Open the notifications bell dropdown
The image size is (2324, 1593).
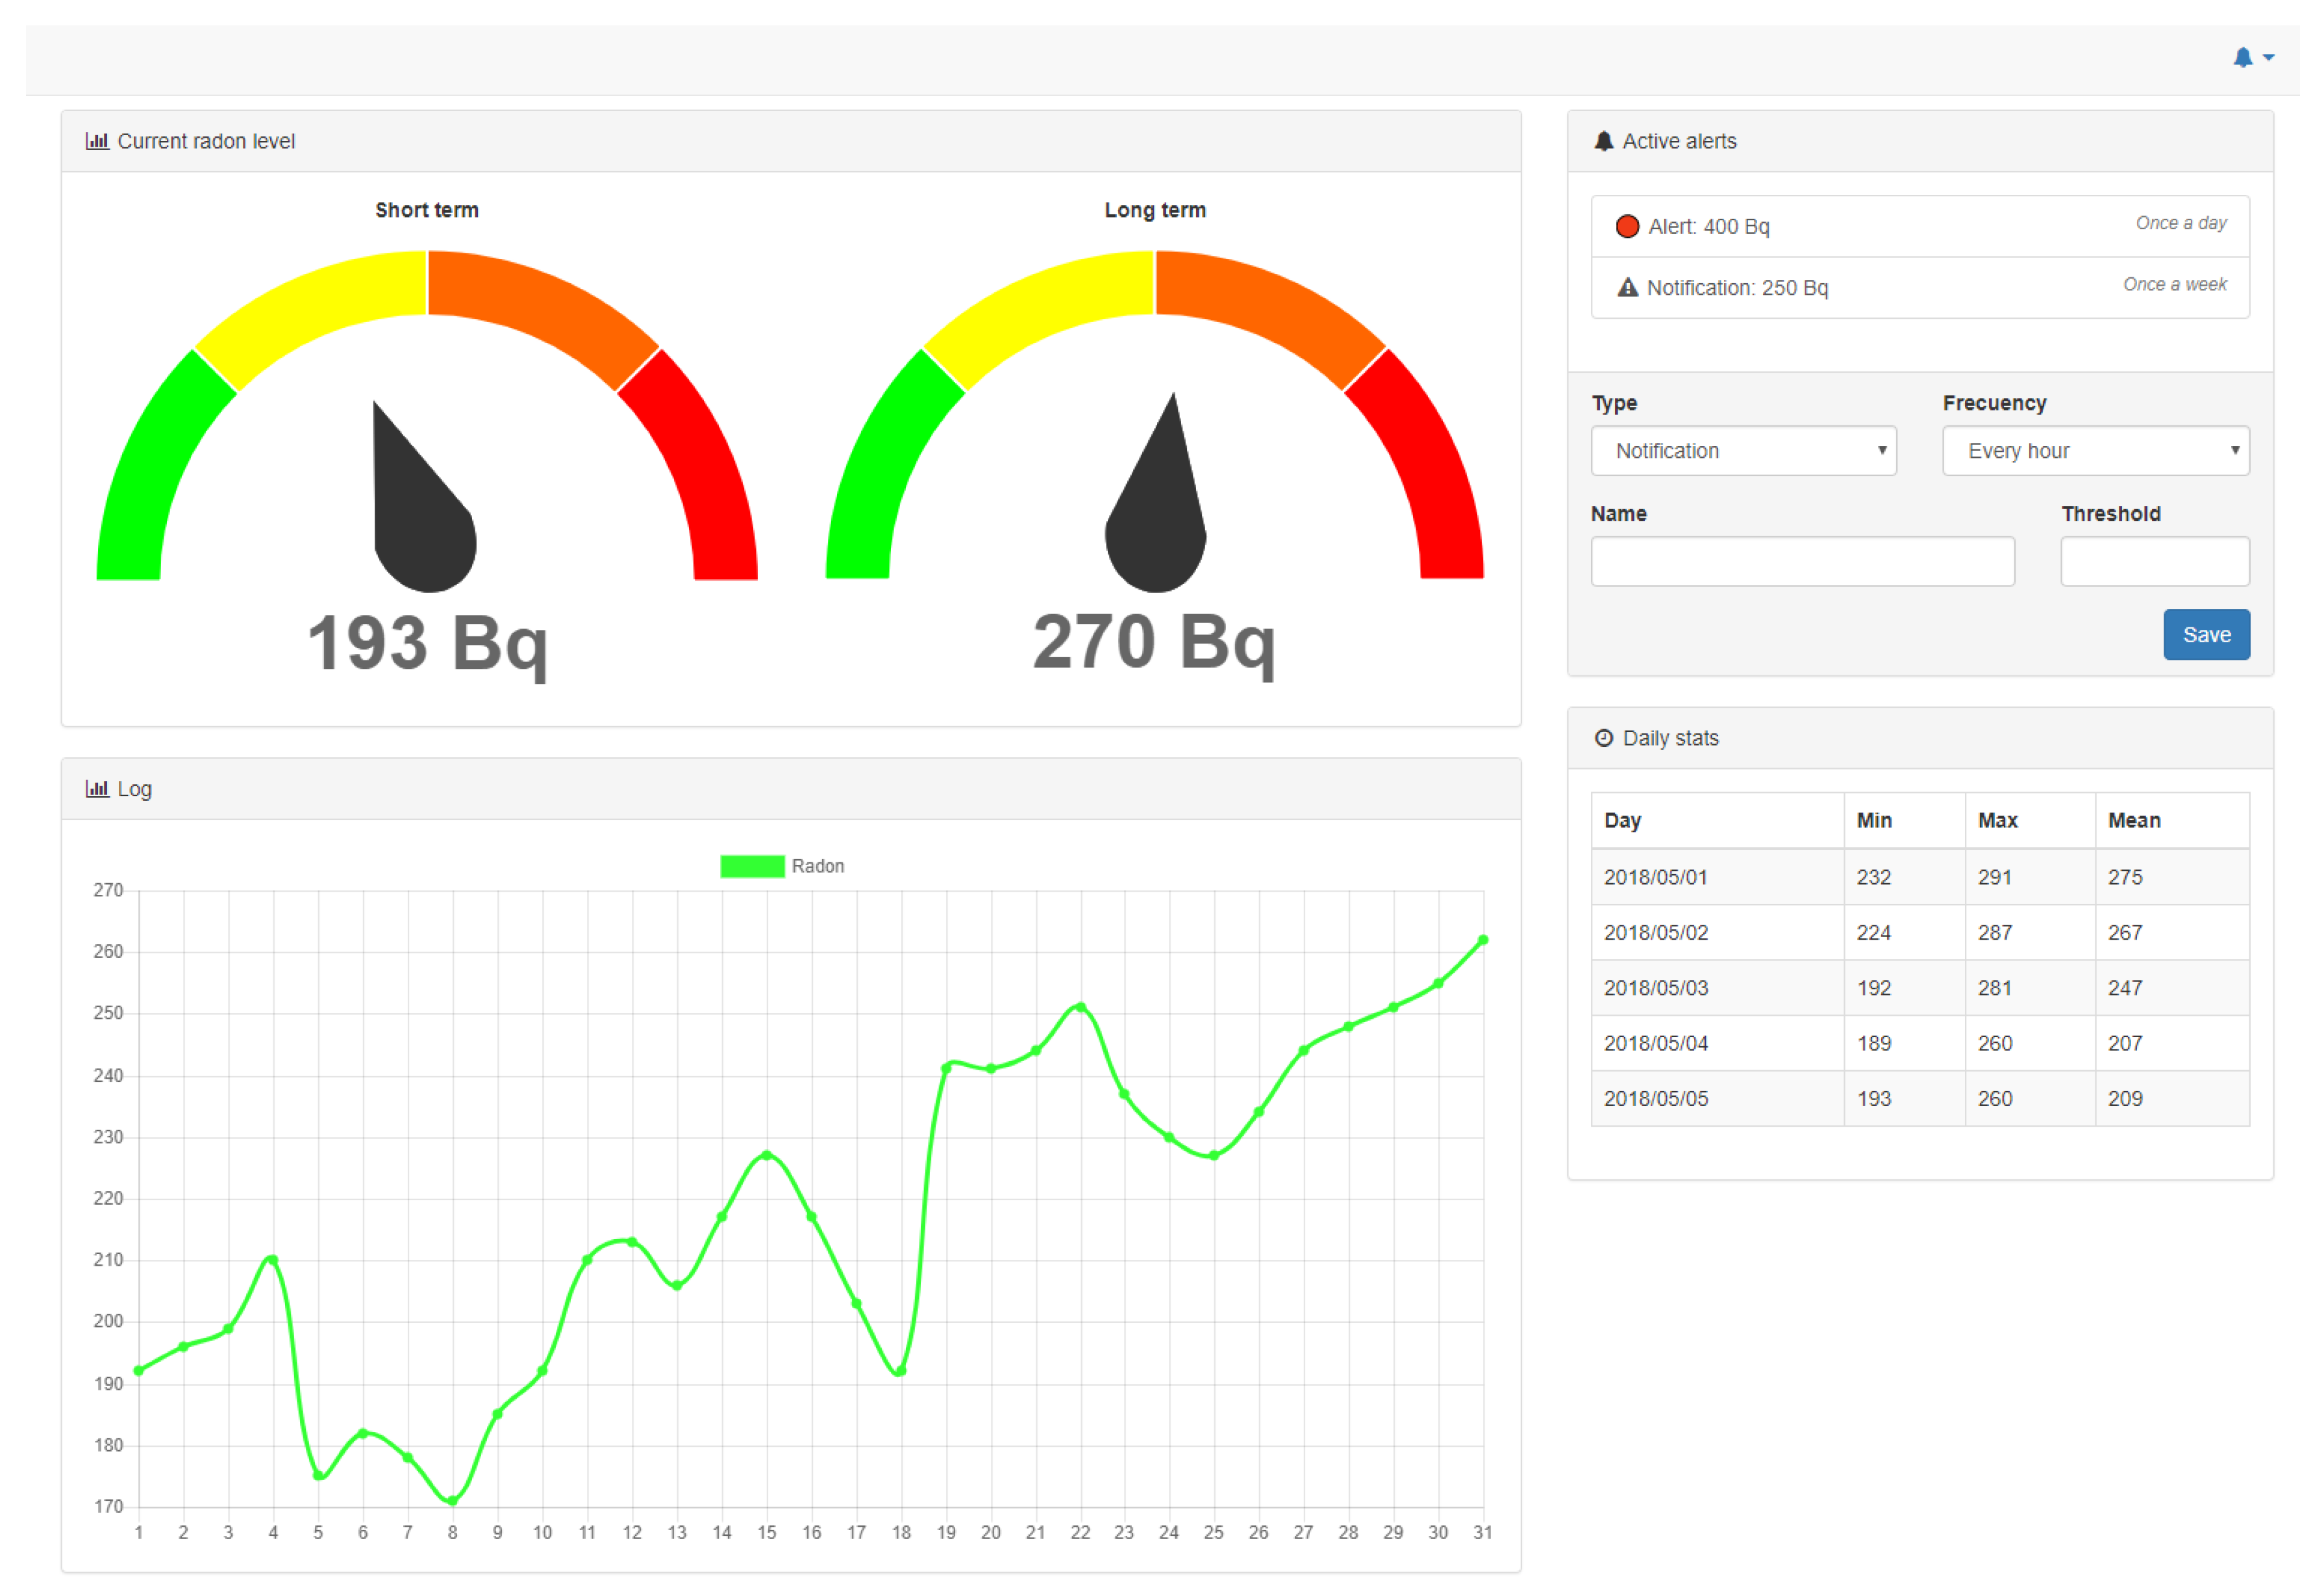[2253, 57]
